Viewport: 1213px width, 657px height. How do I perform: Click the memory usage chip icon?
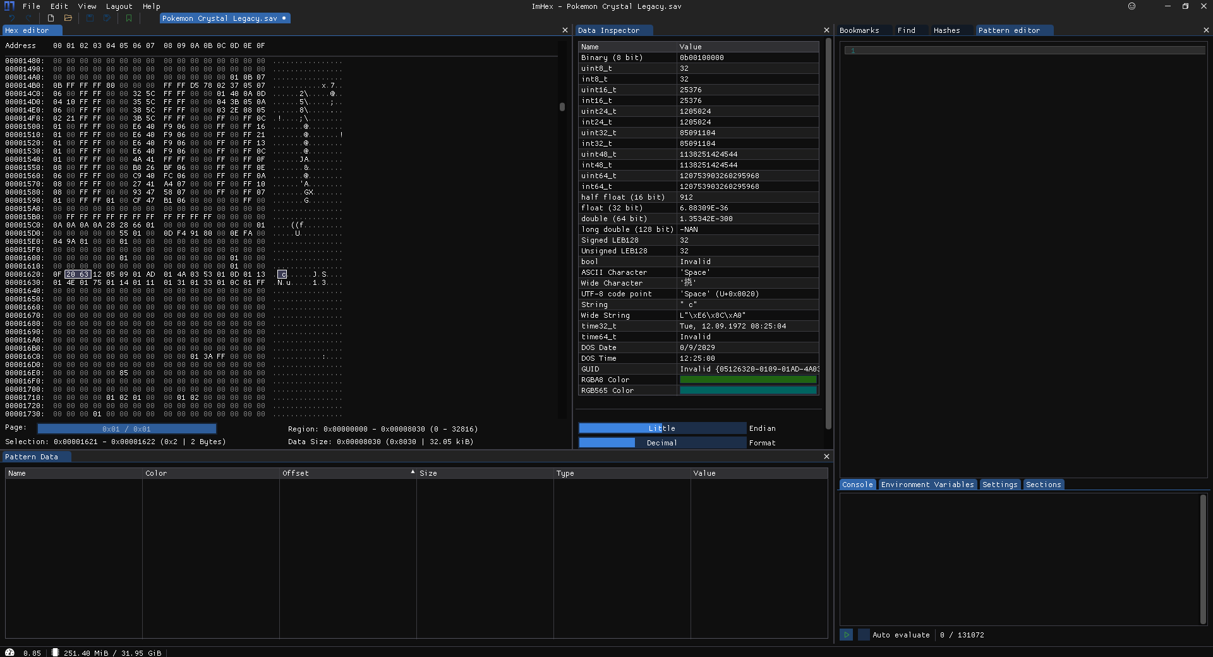tap(55, 653)
